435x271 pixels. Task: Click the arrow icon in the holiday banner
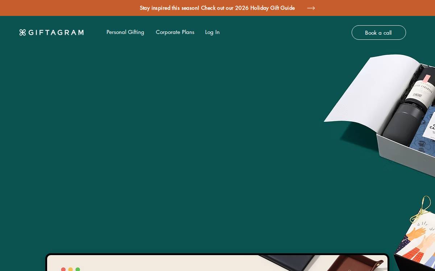tap(311, 8)
